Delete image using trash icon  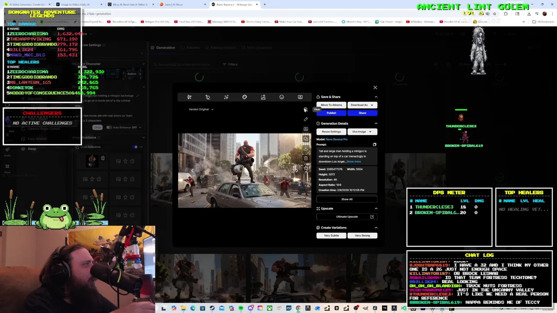(x=305, y=158)
